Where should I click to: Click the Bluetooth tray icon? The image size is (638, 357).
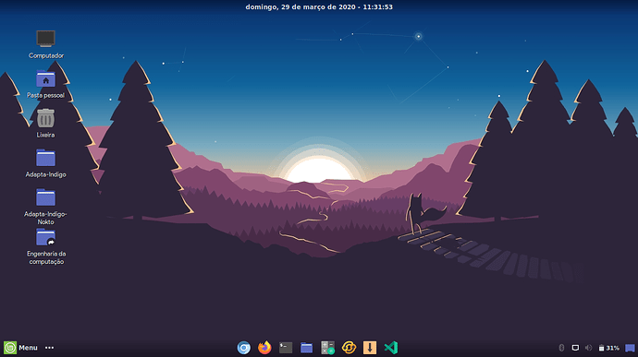pyautogui.click(x=561, y=348)
